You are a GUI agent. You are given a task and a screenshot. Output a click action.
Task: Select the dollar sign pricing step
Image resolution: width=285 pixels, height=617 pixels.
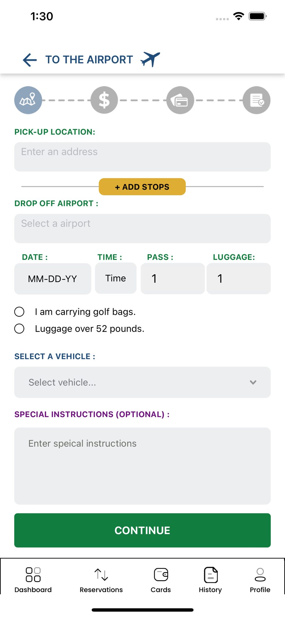pyautogui.click(x=104, y=100)
